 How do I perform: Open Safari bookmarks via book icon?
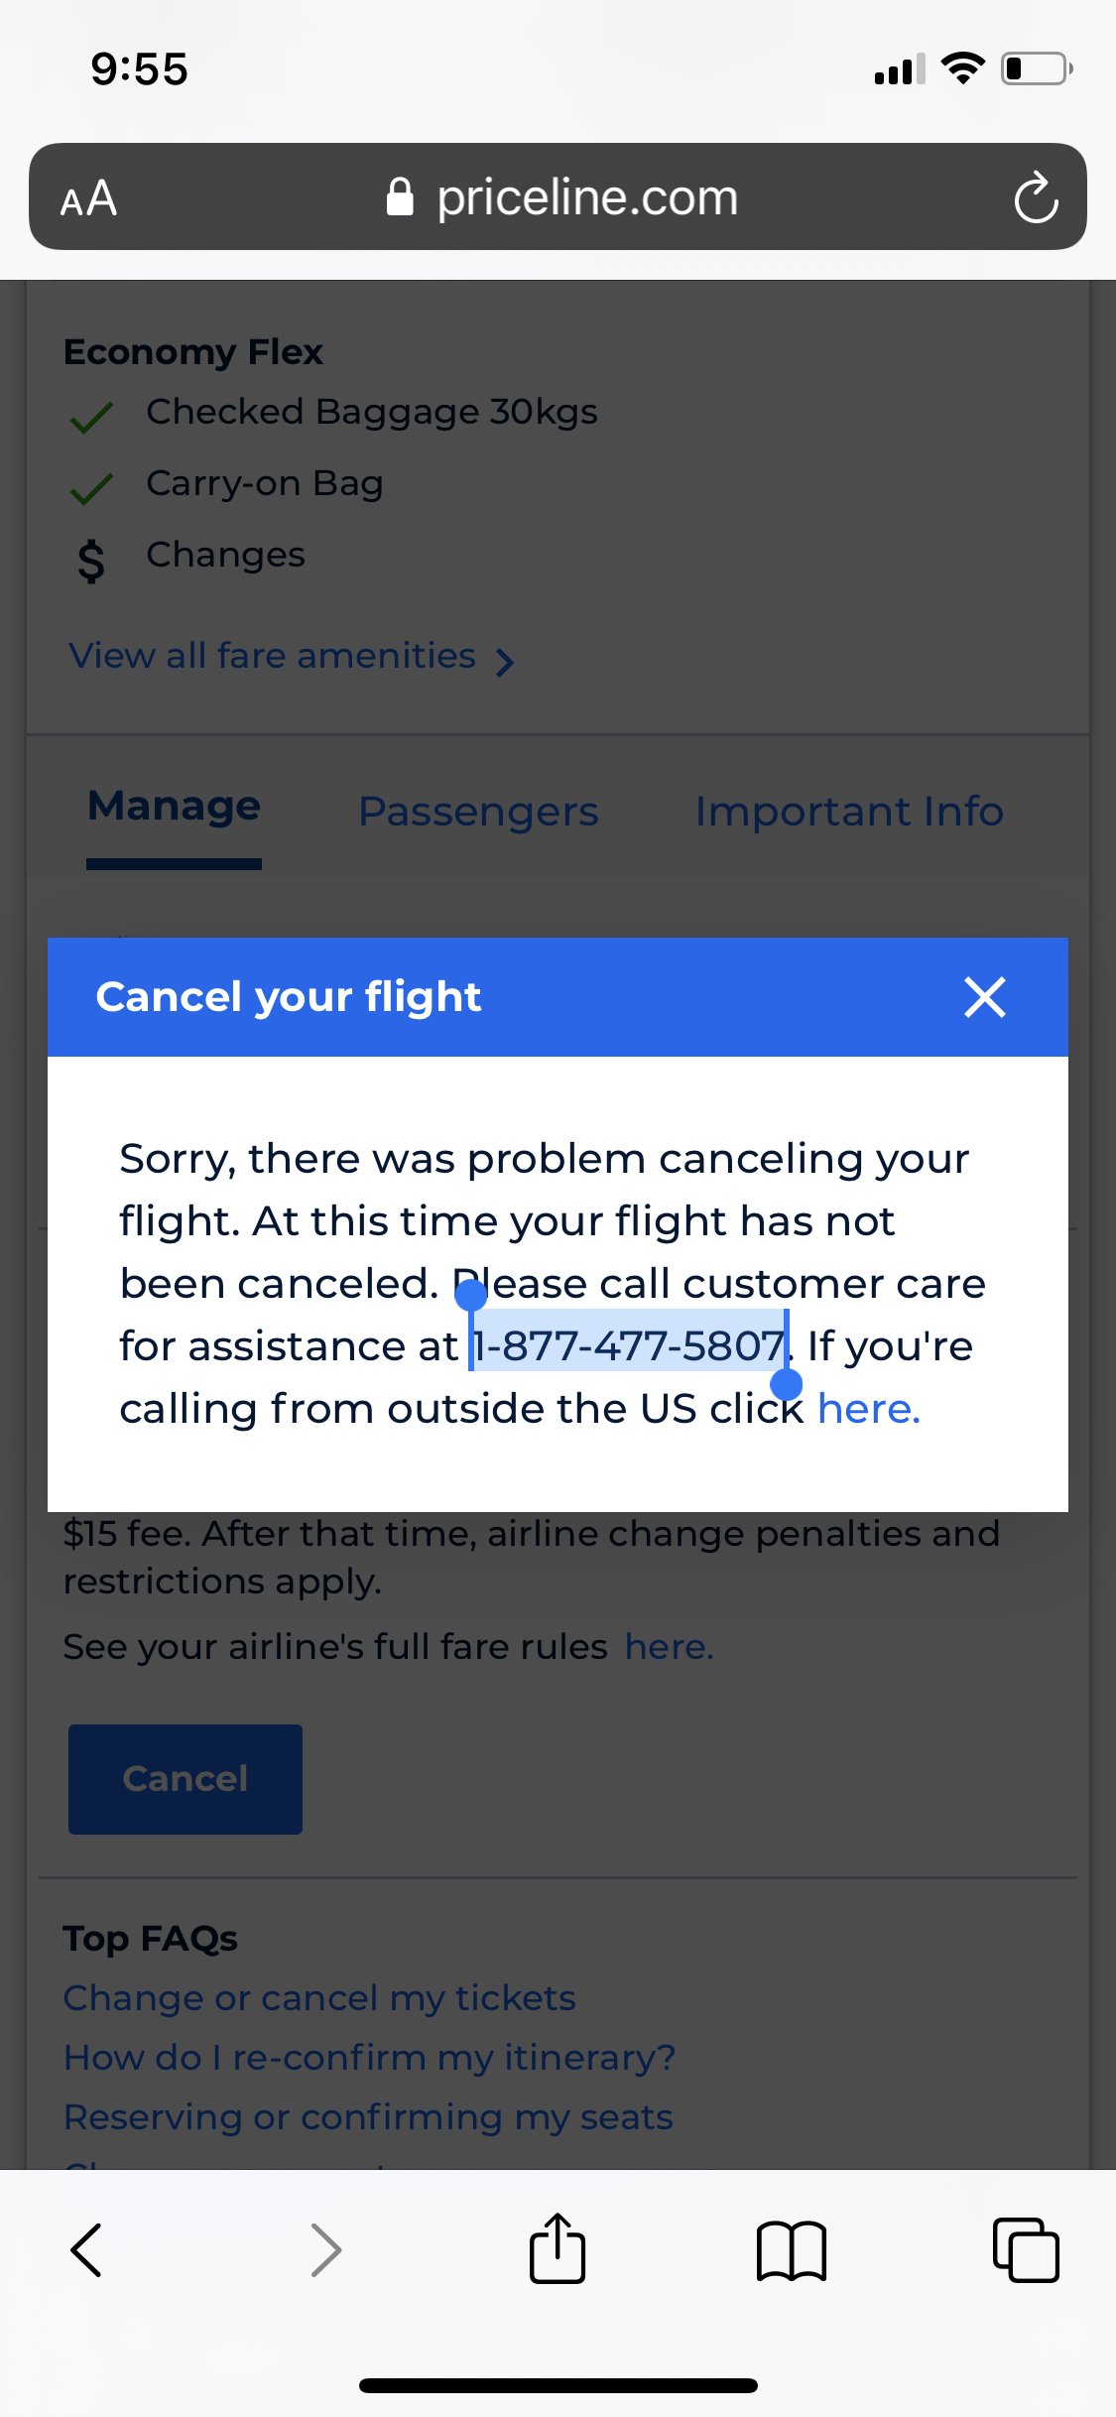pos(792,2249)
